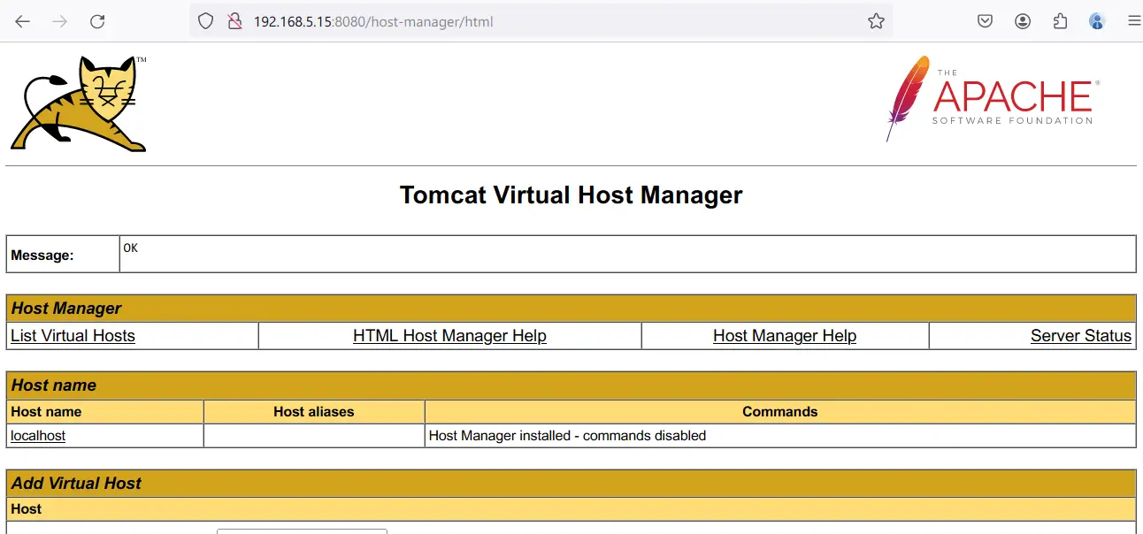
Task: Reload the current page
Action: [97, 21]
